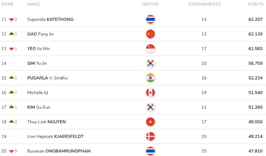Click Vietnam flag for Thuy Linh Nguyen

coord(150,122)
